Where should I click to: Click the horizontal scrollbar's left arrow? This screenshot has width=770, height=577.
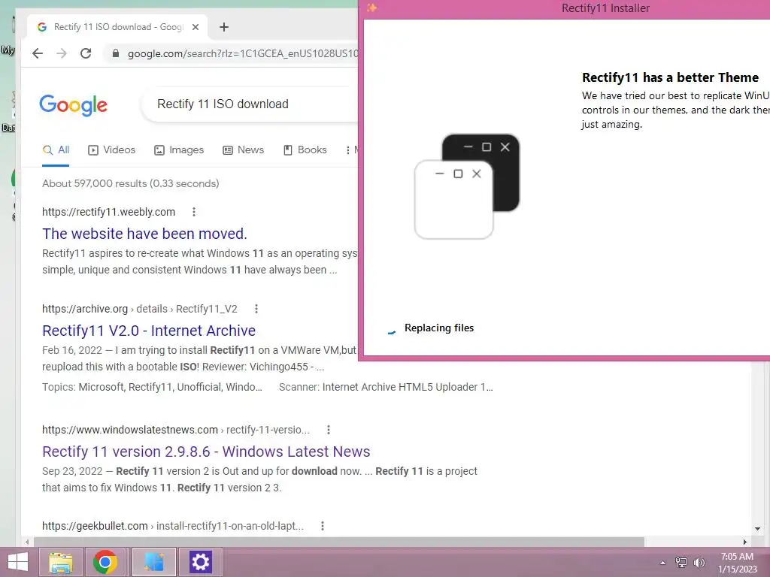(27, 542)
